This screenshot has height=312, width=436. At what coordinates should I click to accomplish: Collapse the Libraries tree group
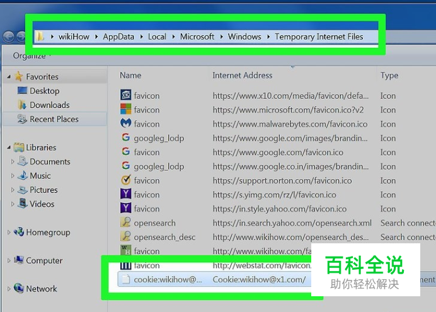click(9, 147)
